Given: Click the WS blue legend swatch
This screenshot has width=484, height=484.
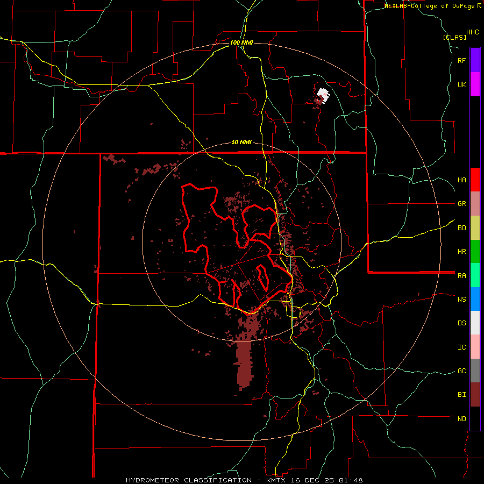Looking at the screenshot, I should [x=475, y=299].
